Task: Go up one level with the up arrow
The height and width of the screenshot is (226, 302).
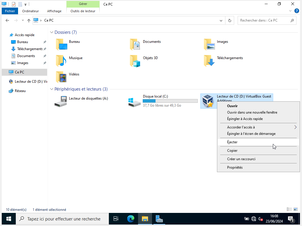Action: tap(29, 20)
